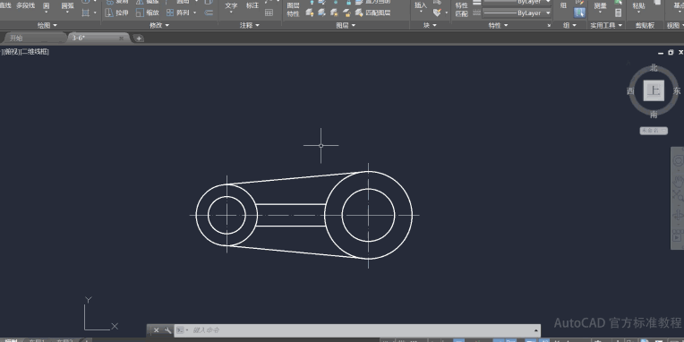Click 东 (East) on the ViewCube compass
Image resolution: width=684 pixels, height=342 pixels.
coord(677,90)
